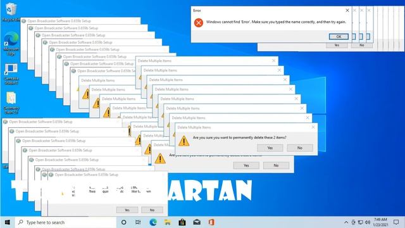Close the Error dialog with its X
The height and width of the screenshot is (228, 405).
[347, 10]
